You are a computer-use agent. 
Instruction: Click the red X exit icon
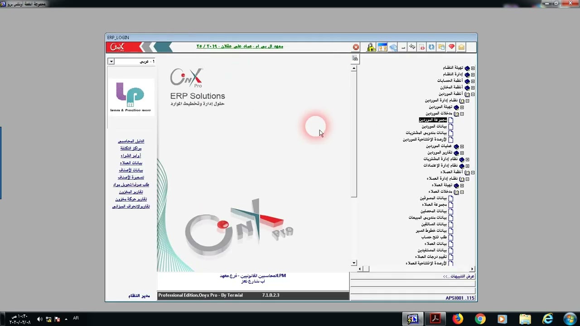point(356,47)
